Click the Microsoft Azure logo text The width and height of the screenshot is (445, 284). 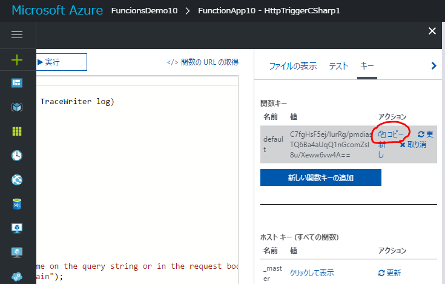pos(58,10)
